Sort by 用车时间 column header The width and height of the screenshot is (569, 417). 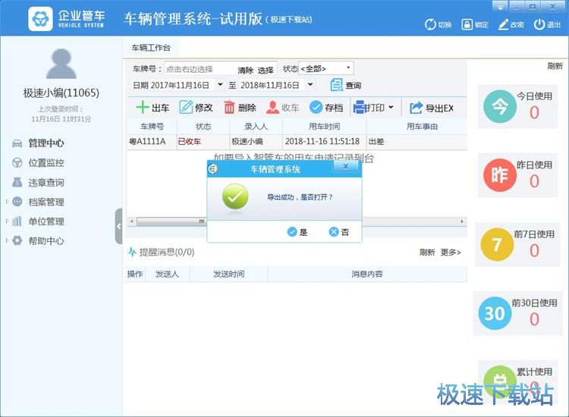tap(325, 127)
